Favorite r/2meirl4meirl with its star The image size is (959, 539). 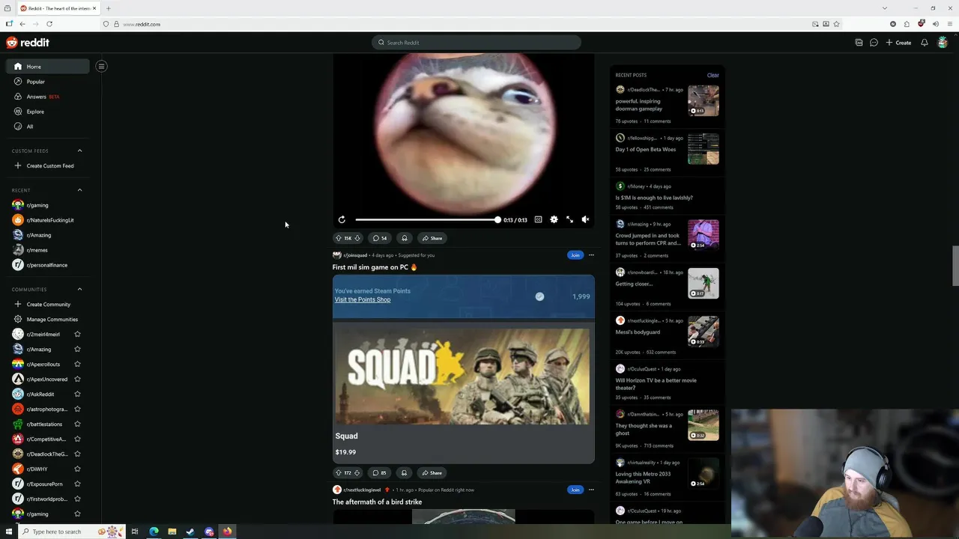point(77,334)
